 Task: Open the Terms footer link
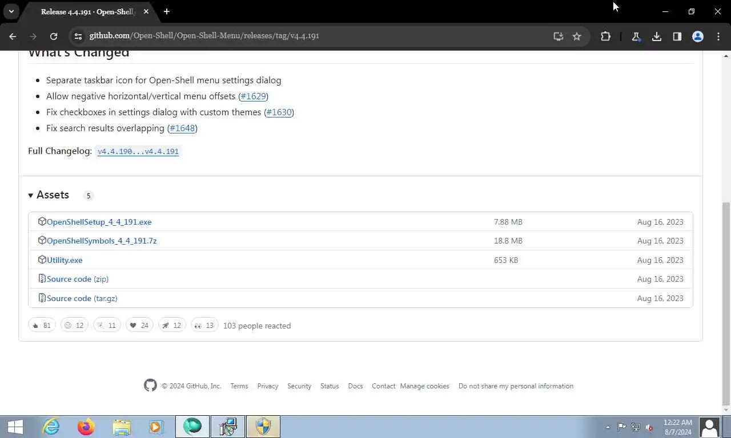tap(239, 386)
